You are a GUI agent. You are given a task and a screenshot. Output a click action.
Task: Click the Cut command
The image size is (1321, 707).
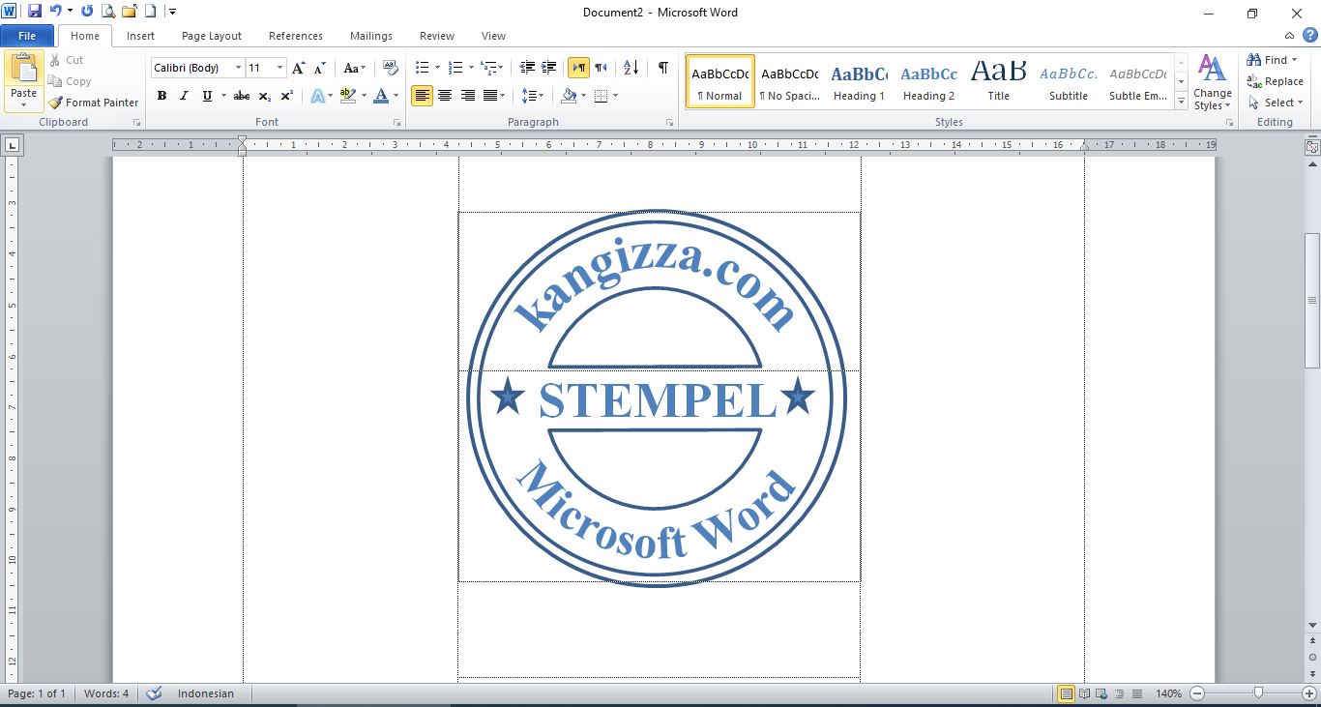pos(67,60)
